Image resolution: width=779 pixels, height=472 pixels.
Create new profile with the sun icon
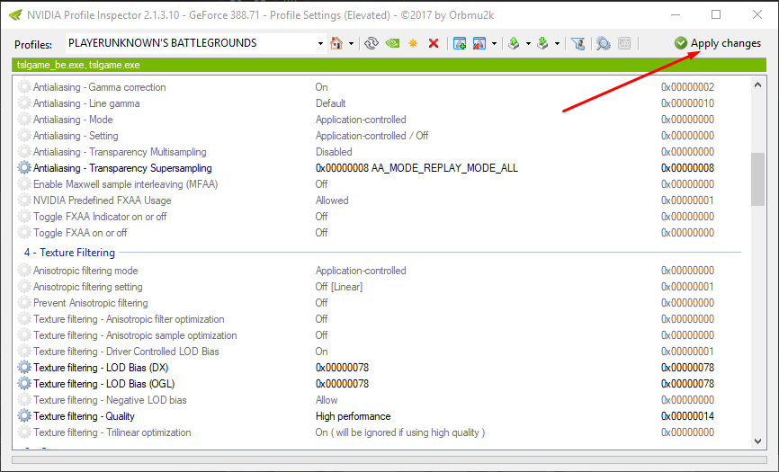413,43
